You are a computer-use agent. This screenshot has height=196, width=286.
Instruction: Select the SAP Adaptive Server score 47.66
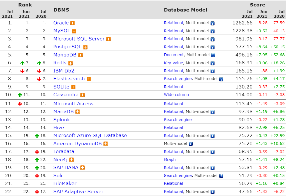pos(246,192)
